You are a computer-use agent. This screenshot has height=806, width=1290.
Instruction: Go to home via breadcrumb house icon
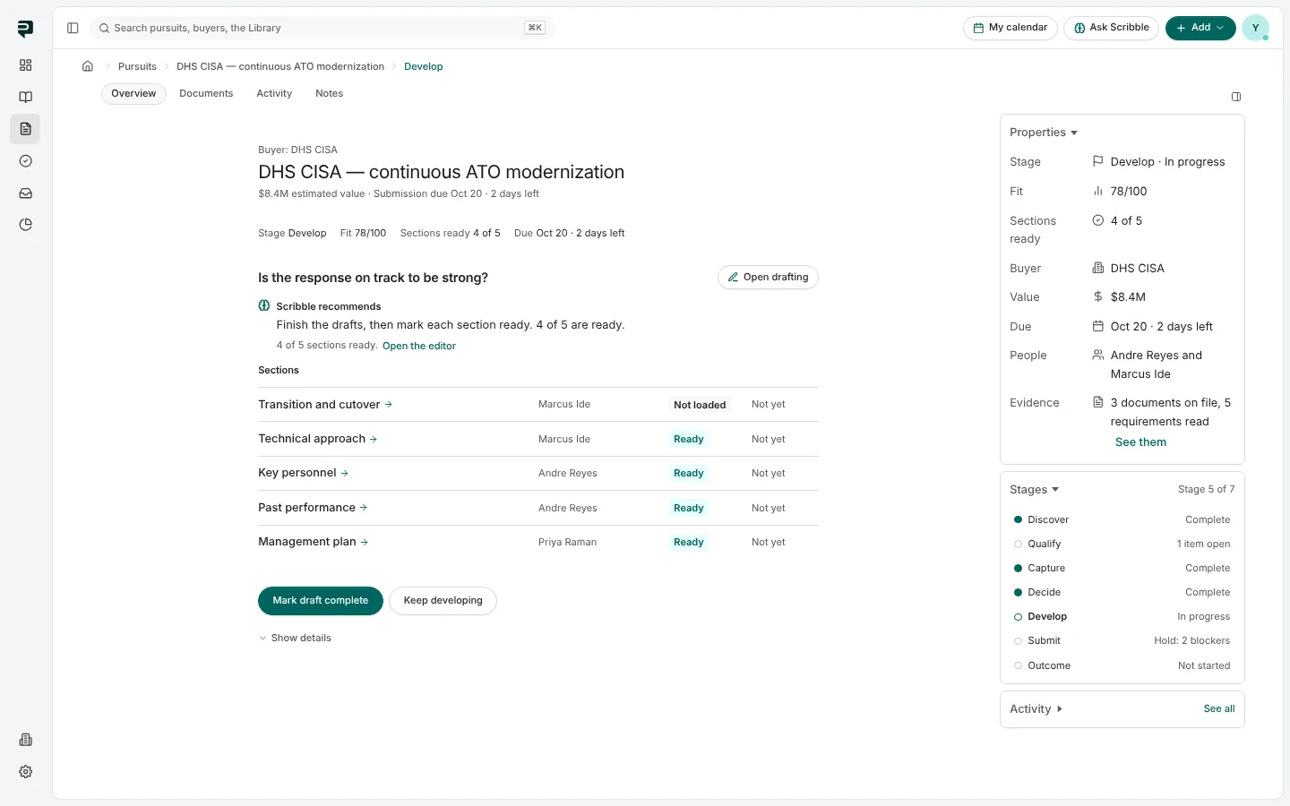(x=88, y=66)
